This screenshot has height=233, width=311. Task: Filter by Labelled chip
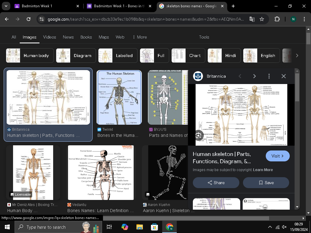click(118, 56)
